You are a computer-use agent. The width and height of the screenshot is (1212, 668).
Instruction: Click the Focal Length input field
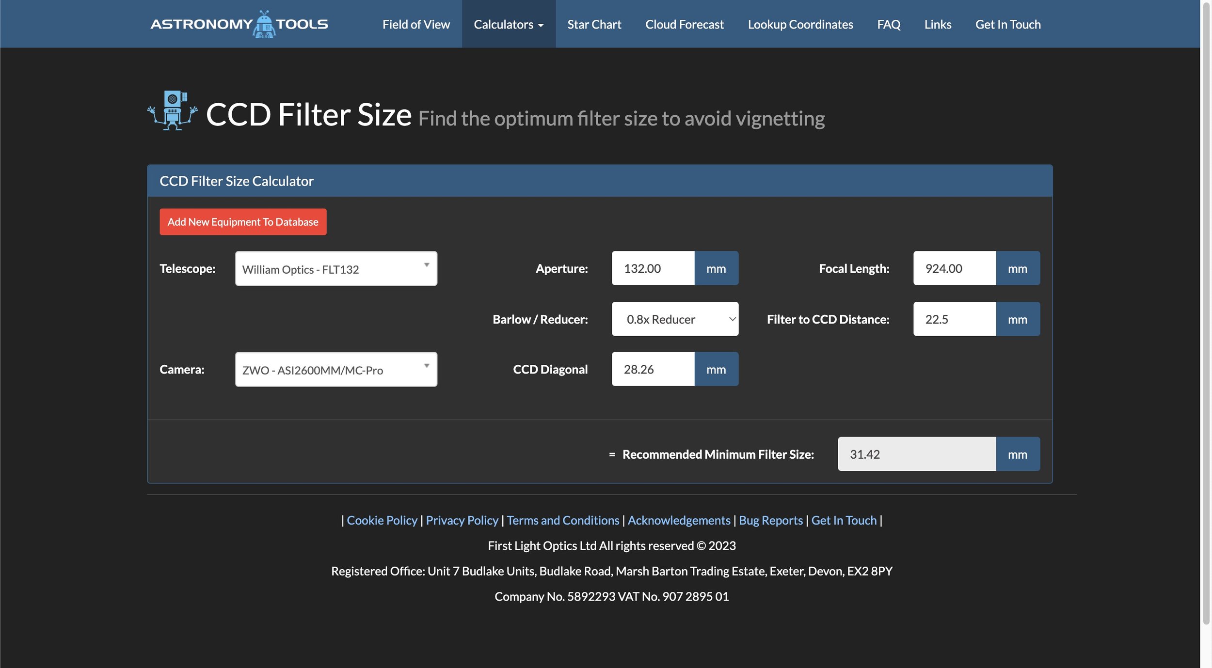tap(955, 268)
